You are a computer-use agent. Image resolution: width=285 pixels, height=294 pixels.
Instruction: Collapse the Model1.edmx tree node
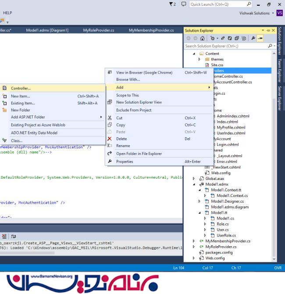194,184
